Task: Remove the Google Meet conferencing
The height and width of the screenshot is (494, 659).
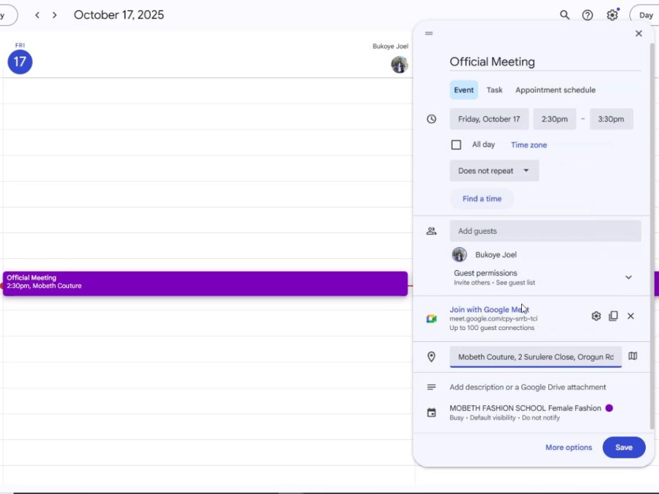Action: pyautogui.click(x=631, y=316)
